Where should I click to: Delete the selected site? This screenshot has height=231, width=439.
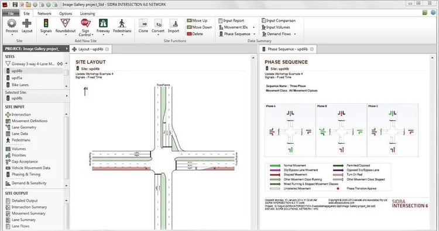point(194,34)
